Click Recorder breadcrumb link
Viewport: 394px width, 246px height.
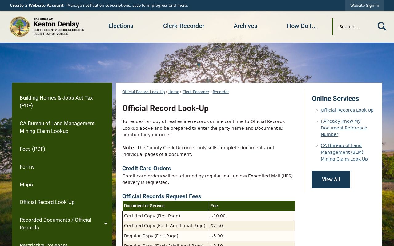(x=221, y=92)
